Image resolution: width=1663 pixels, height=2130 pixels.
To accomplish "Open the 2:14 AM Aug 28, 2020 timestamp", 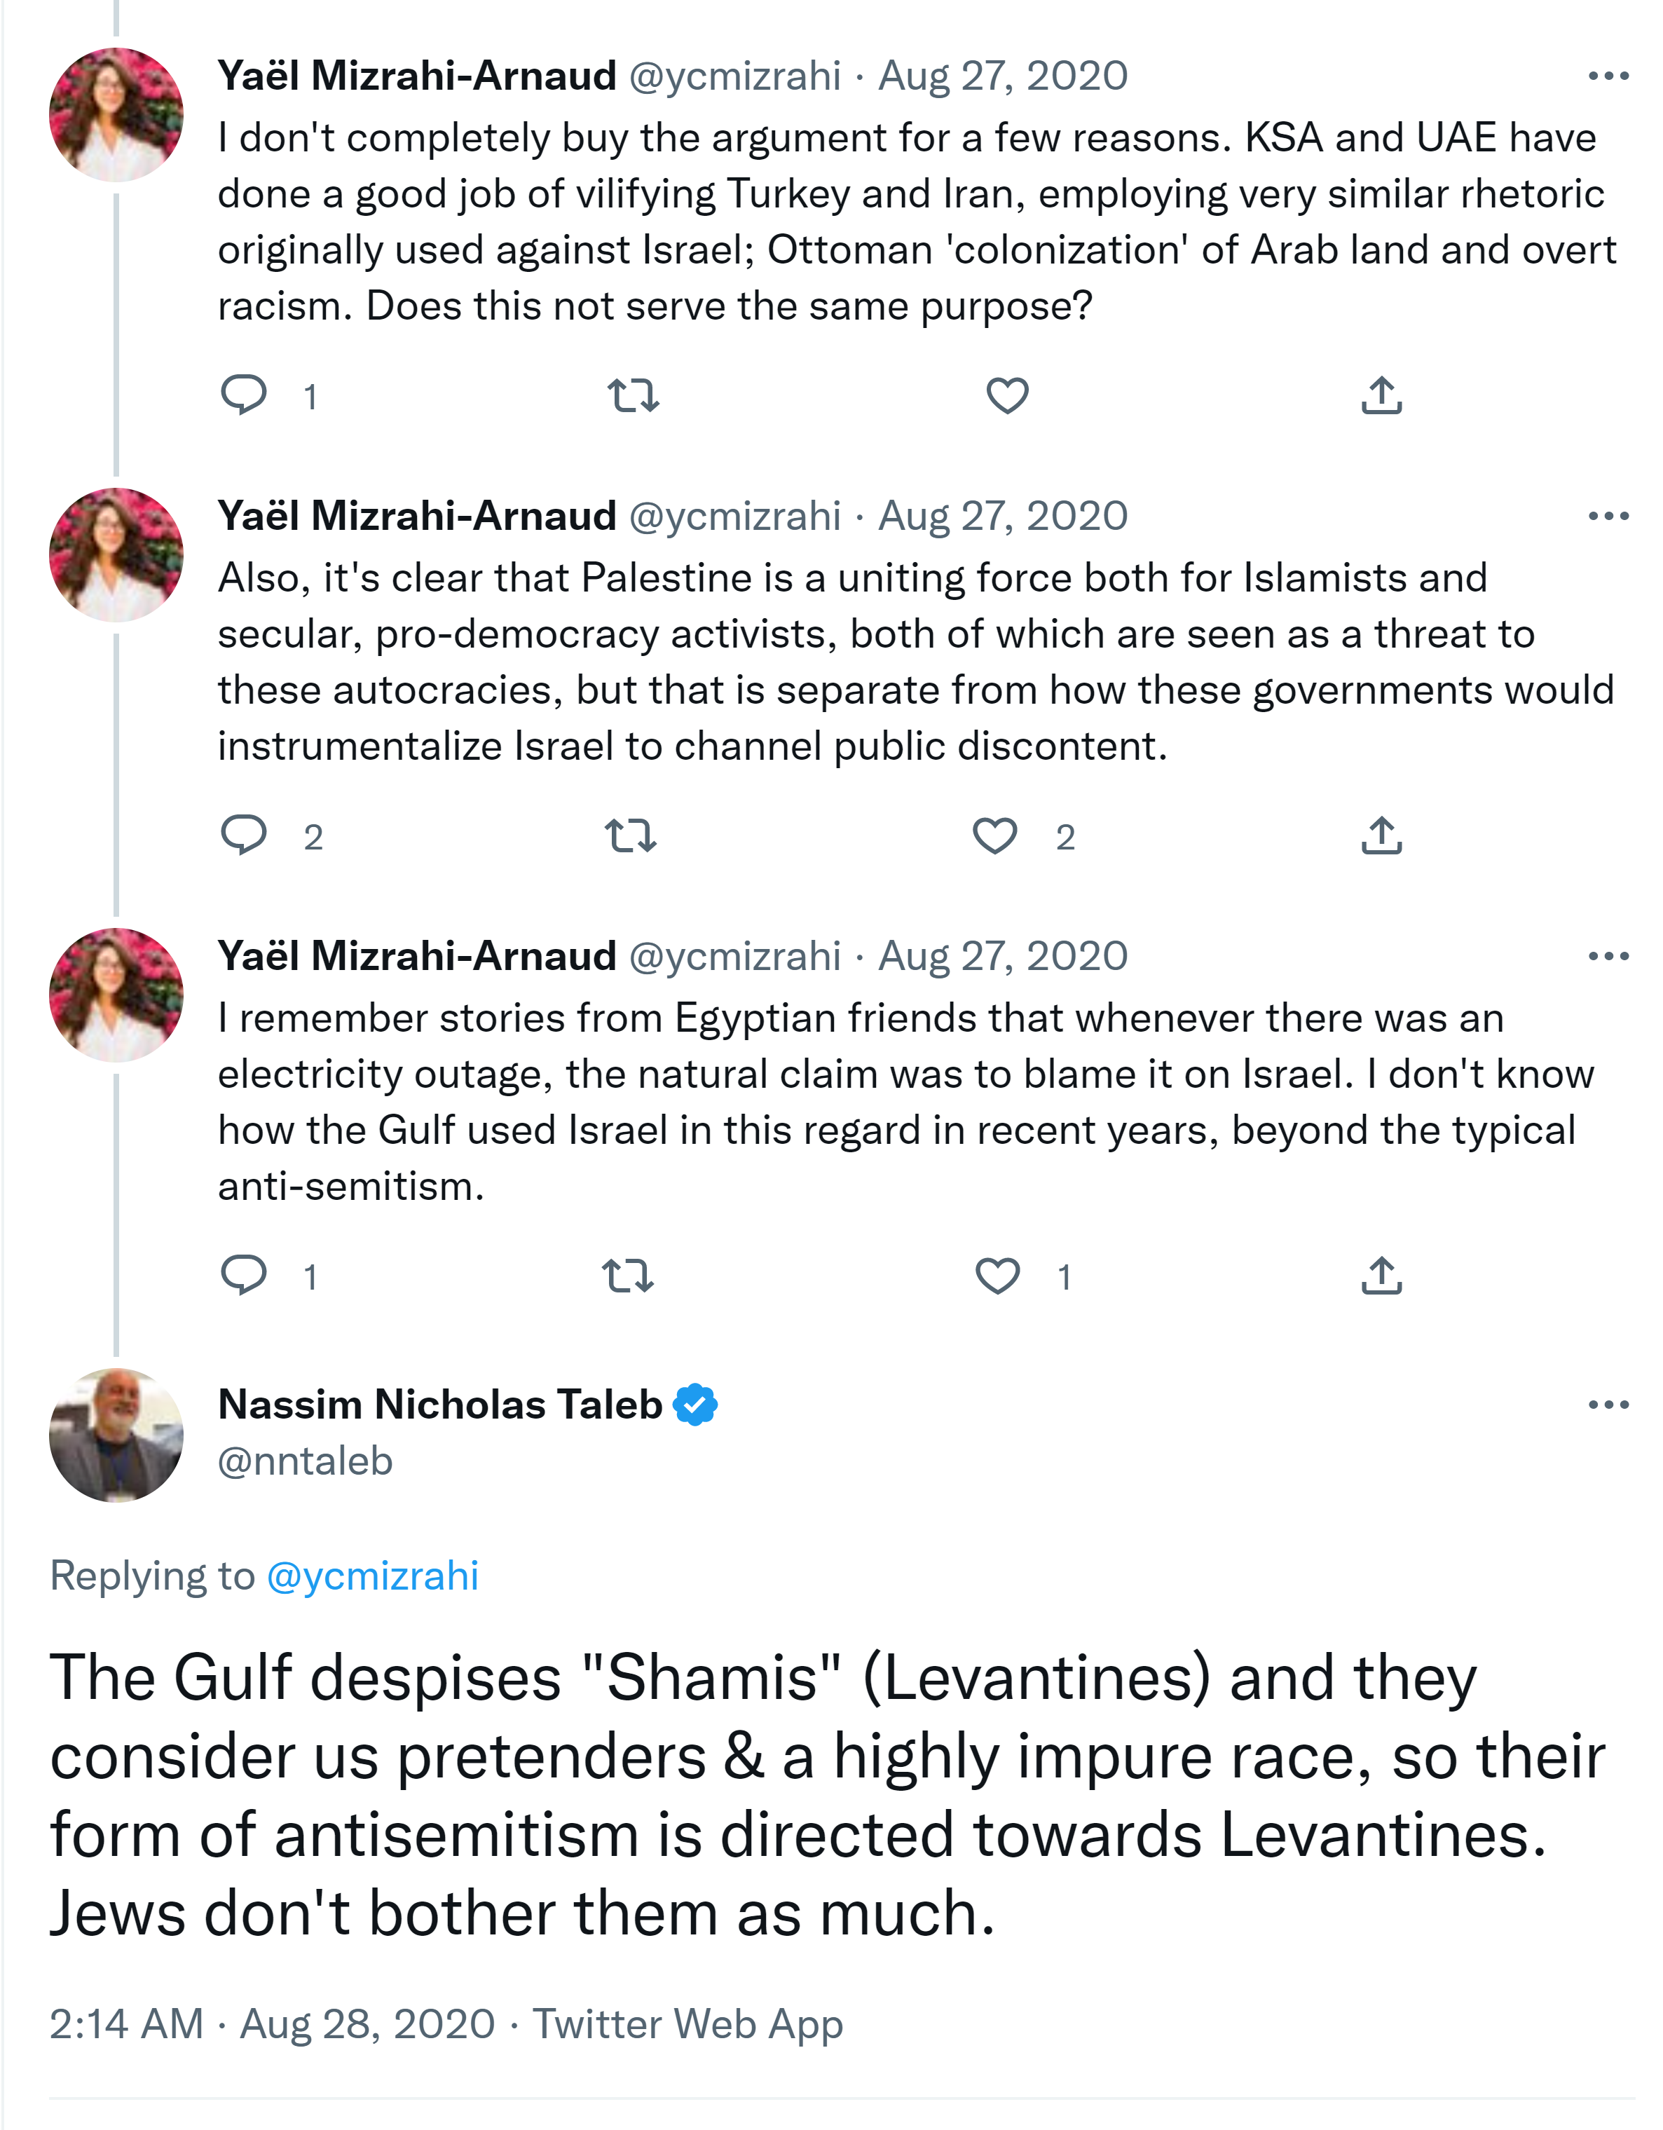I will [x=272, y=2023].
